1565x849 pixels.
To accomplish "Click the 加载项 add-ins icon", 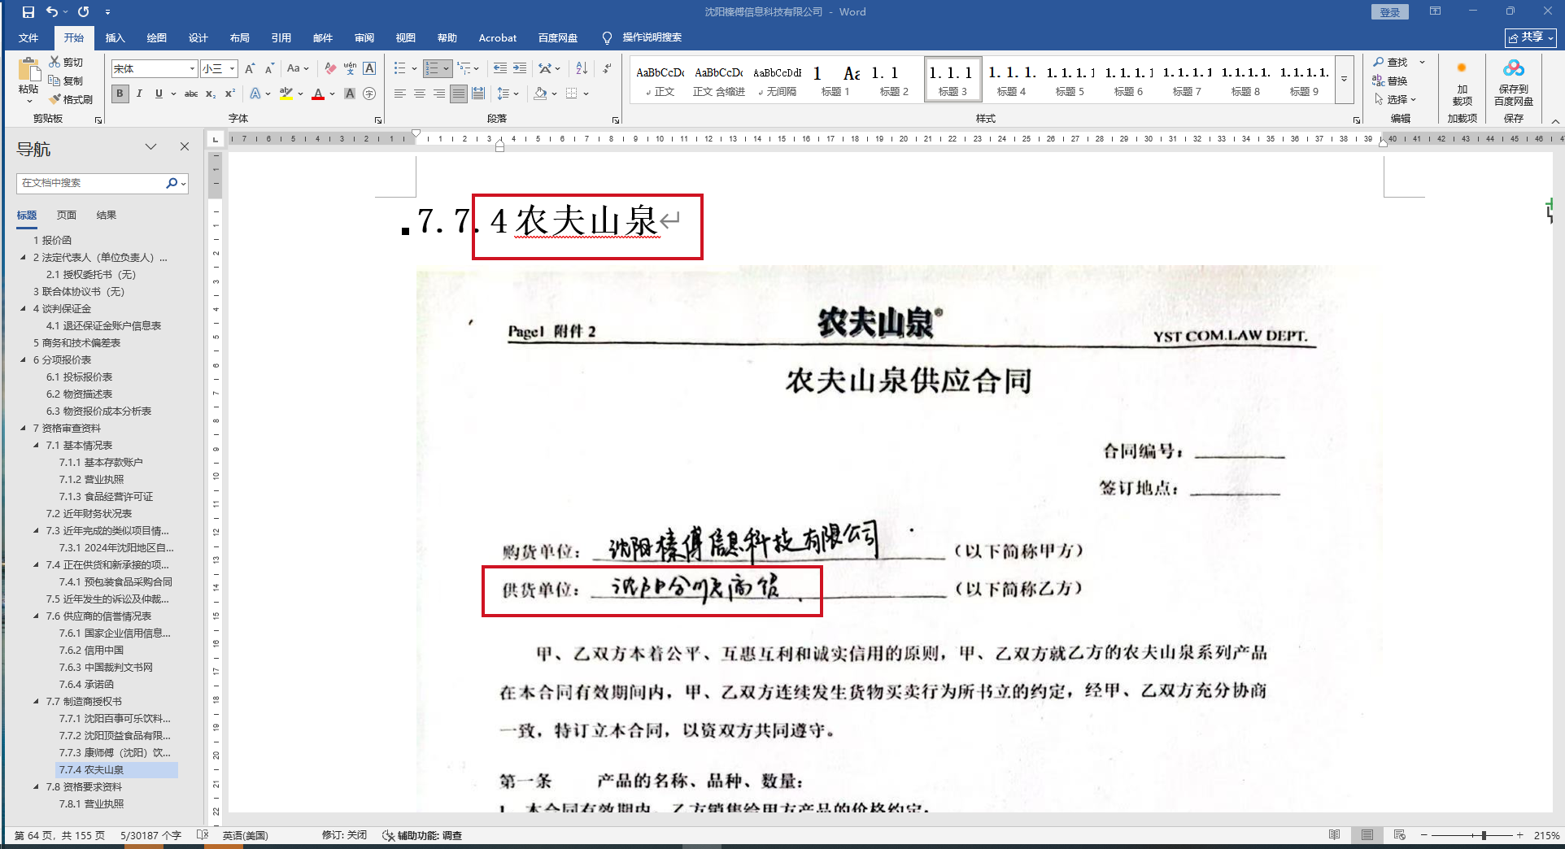I will tap(1462, 82).
